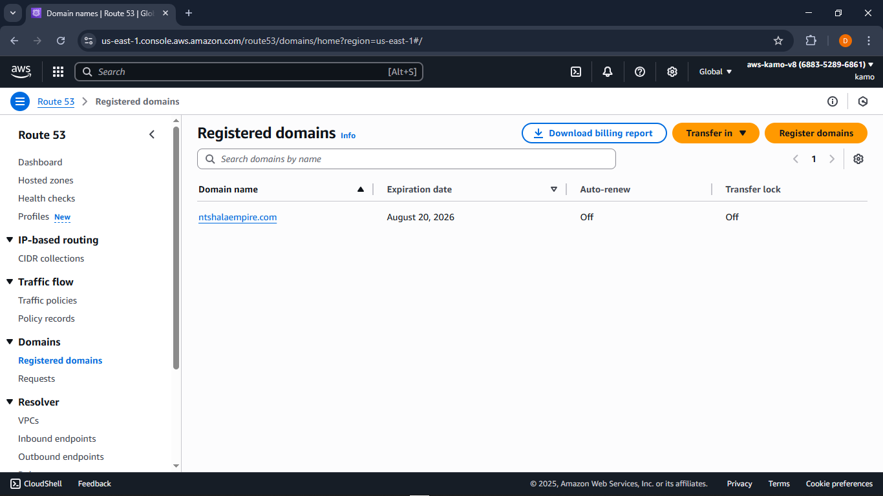Select Health checks in sidebar
This screenshot has height=496, width=883.
point(47,198)
